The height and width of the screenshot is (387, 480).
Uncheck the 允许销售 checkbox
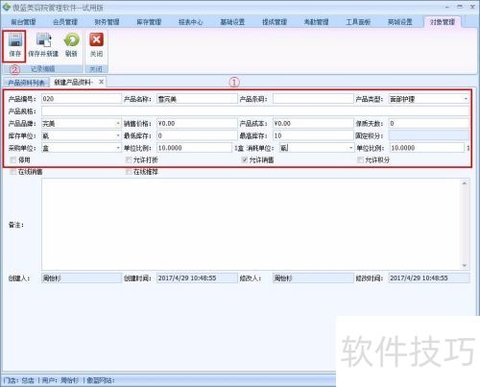[x=245, y=159]
